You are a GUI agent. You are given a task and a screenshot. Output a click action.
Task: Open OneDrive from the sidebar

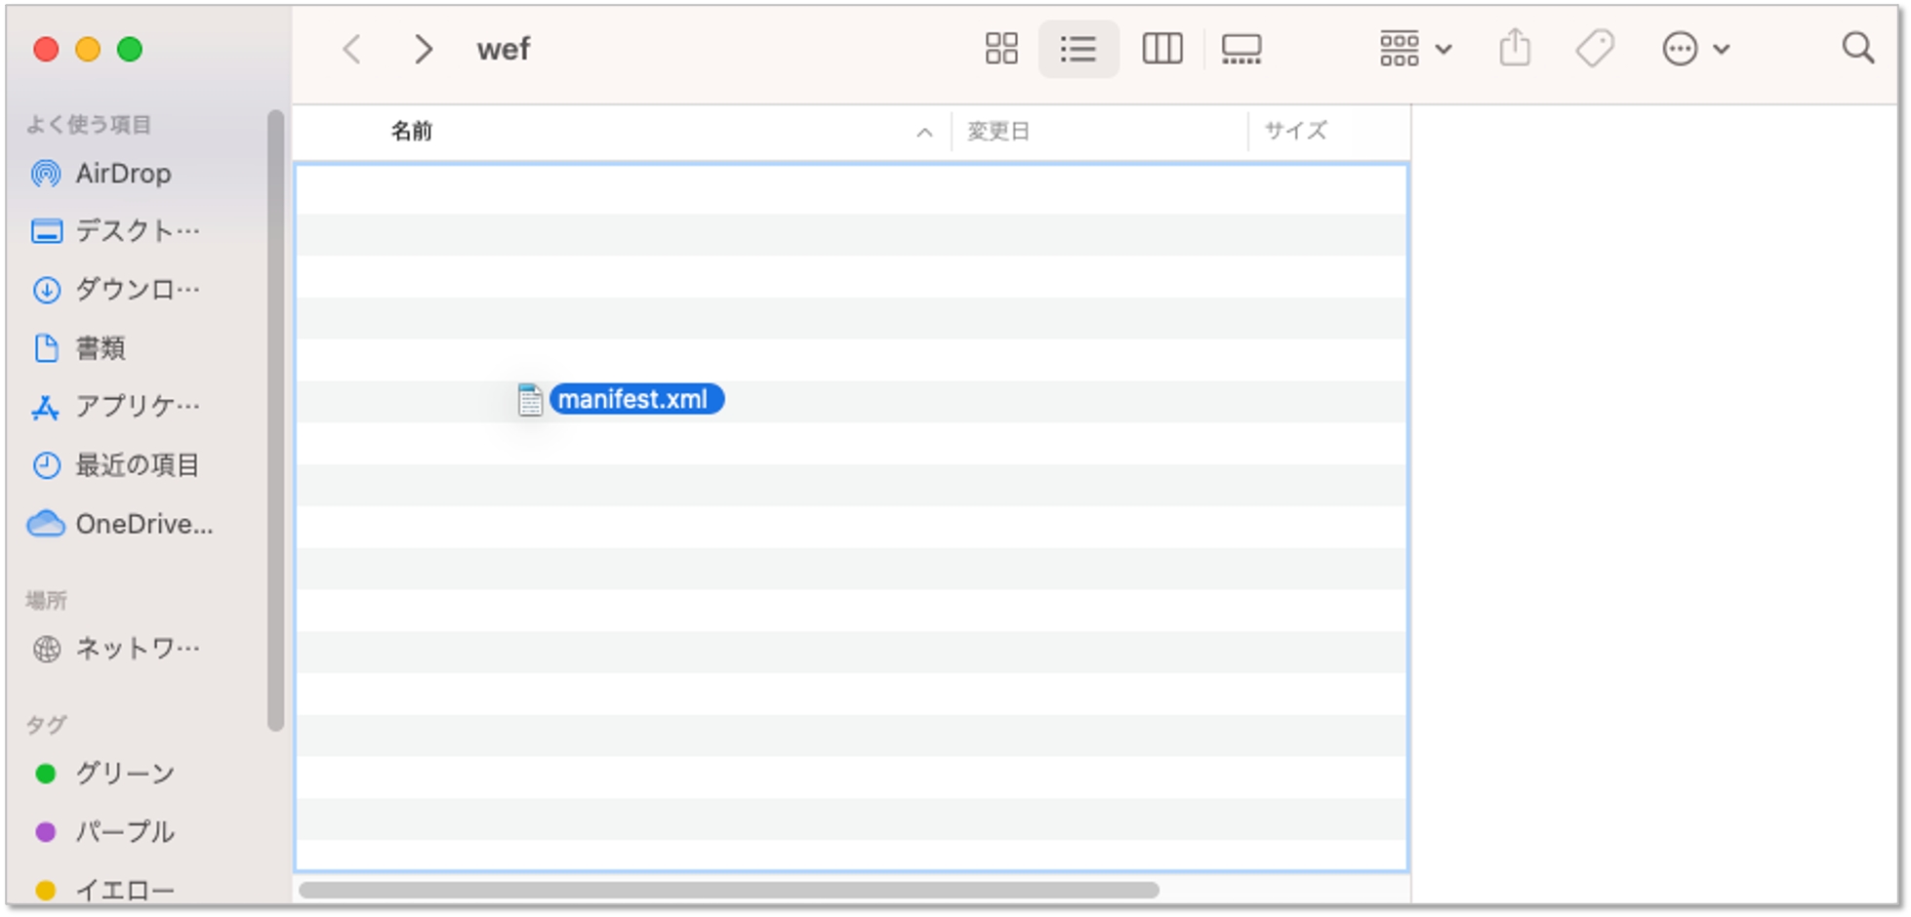[142, 525]
